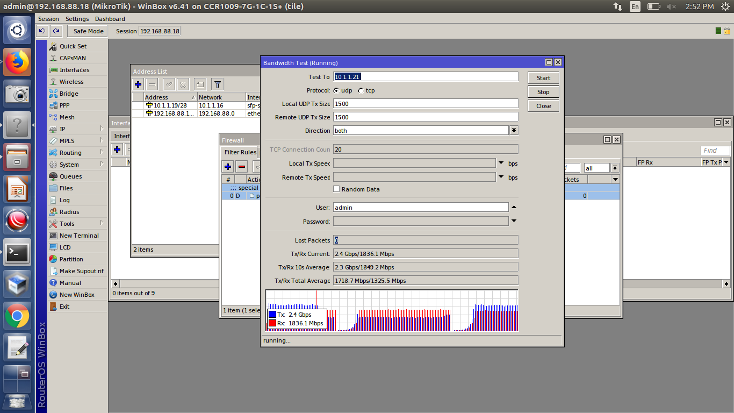Expand the Local Tx Speed field

tap(501, 163)
